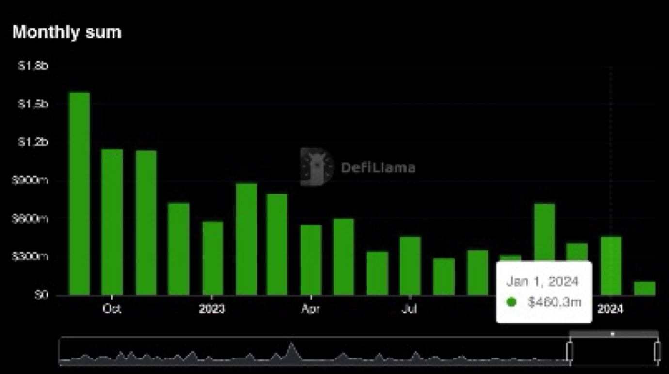This screenshot has width=669, height=374.
Task: Click the bar above the Apr label
Action: pos(311,260)
